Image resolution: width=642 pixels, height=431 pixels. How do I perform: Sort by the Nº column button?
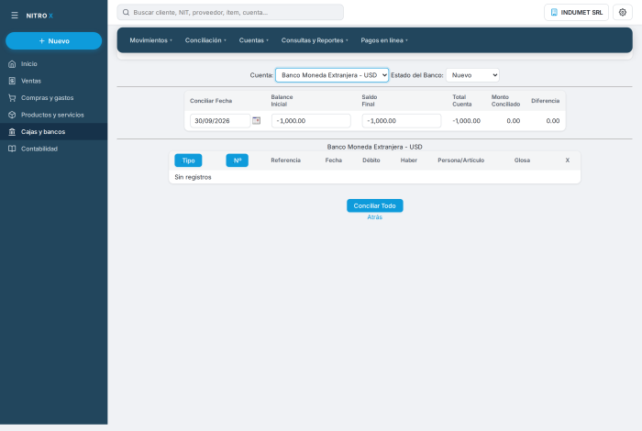[237, 160]
